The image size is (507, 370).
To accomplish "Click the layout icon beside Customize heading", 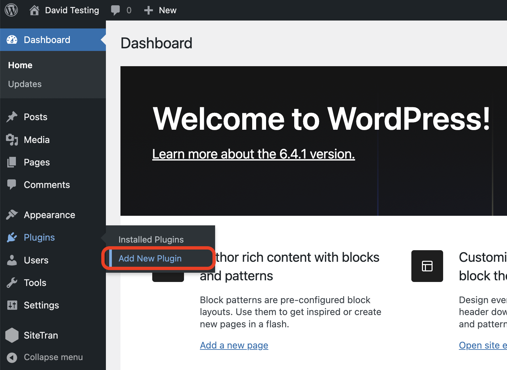I will (427, 266).
